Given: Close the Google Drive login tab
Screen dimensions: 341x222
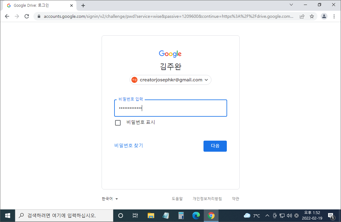Looking at the screenshot, I should (71, 6).
